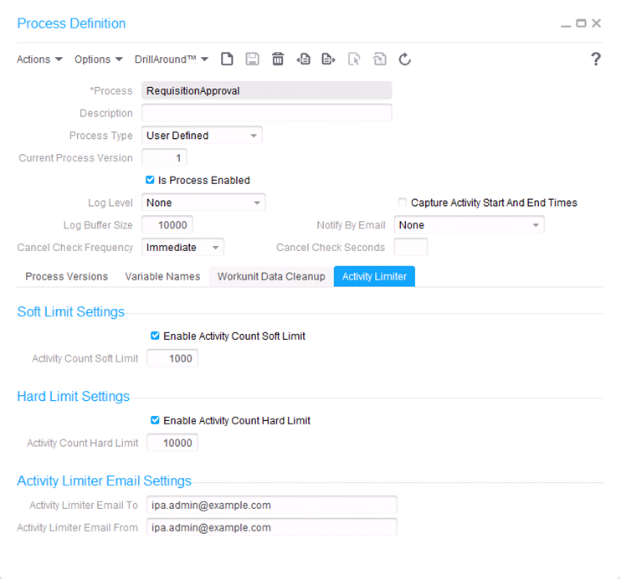Go to the previous record icon
This screenshot has width=621, height=580.
303,59
